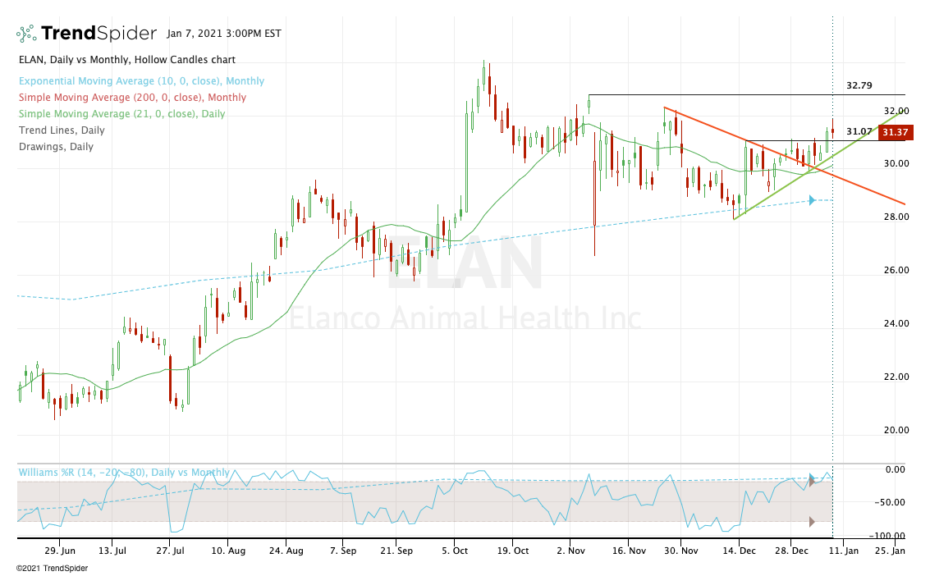Click the 24.00 price axis label
Viewport: 930px width, 576px height.
click(x=896, y=323)
